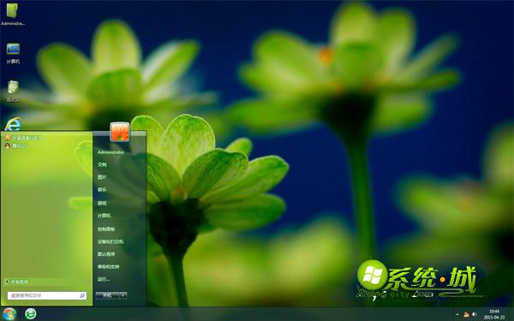514x321 pixels.
Task: Open Administrator in Start menu
Action: click(x=111, y=152)
